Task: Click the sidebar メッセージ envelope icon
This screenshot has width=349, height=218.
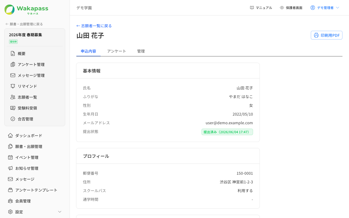Action: 10,179
